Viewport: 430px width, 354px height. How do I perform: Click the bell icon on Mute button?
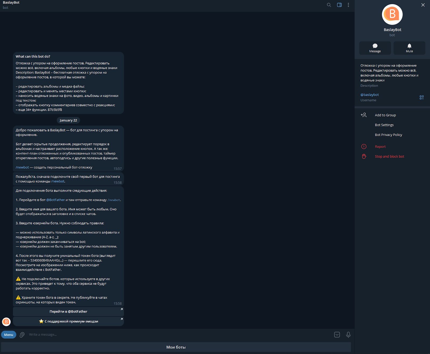(409, 46)
